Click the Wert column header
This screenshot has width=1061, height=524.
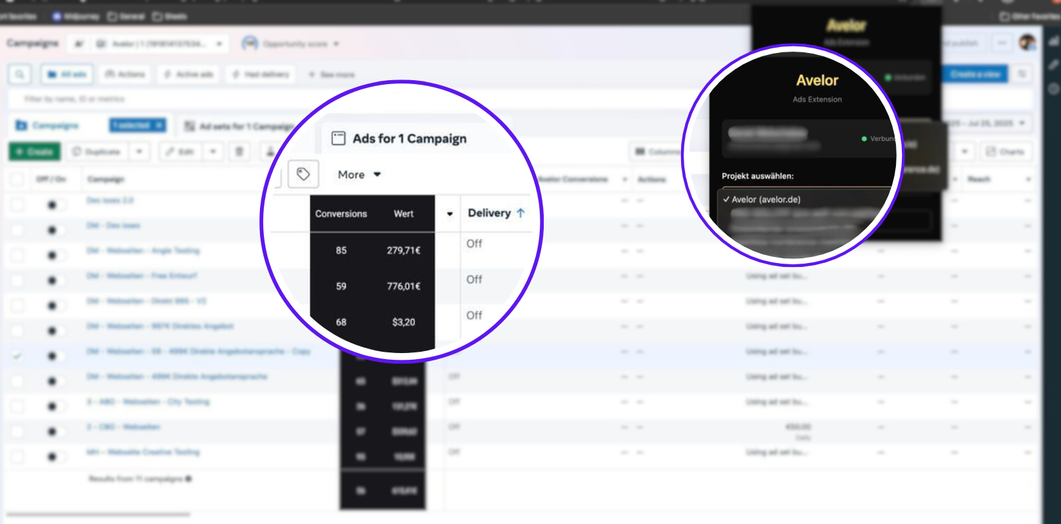pos(403,214)
